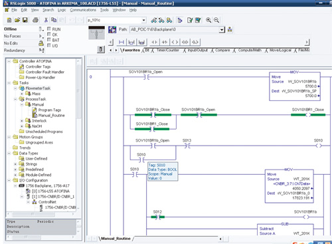Click the first MOV instruction block

295,86
